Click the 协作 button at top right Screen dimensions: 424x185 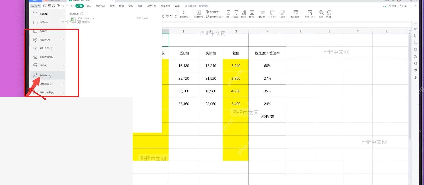[x=392, y=6]
